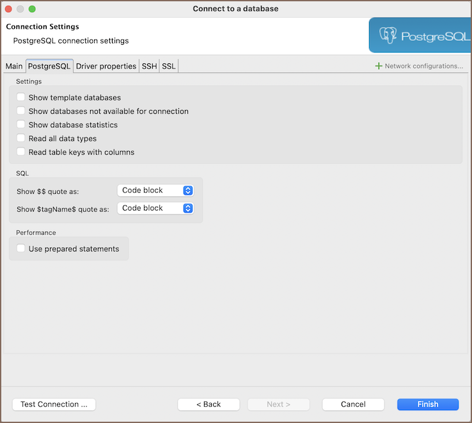Enable Read all data types
The width and height of the screenshot is (472, 423).
[x=21, y=138]
